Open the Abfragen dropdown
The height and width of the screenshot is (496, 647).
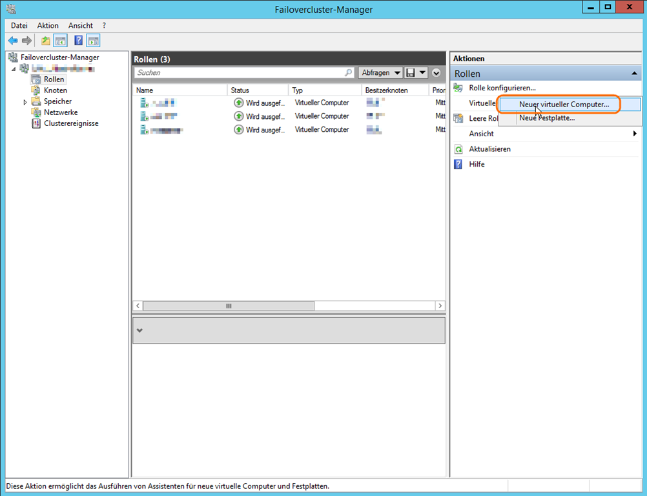(380, 73)
